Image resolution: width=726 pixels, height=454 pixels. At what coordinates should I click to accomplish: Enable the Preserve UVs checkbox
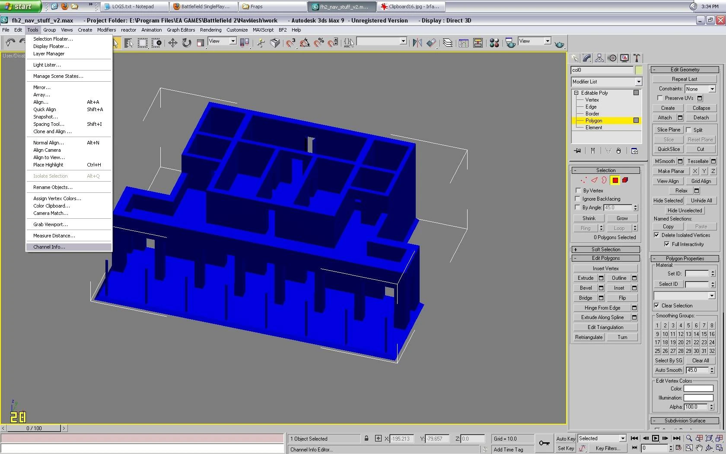pyautogui.click(x=660, y=98)
